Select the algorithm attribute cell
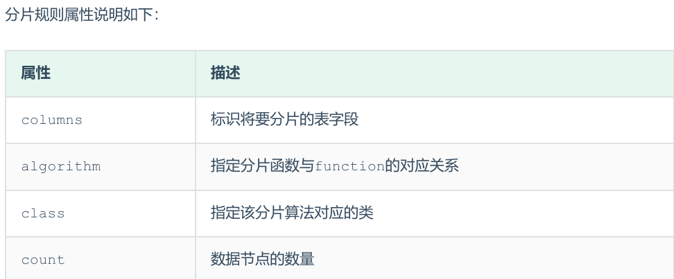This screenshot has height=279, width=674. 61,166
